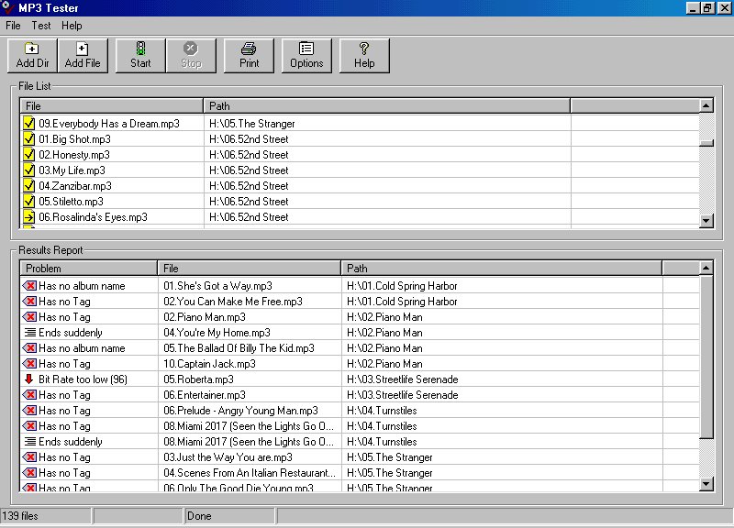Screen dimensions: 734x528
Task: Toggle checkbox for 01.Big Shot.mp3
Action: click(29, 139)
